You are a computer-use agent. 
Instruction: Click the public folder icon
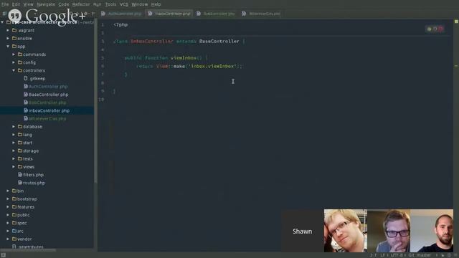14,215
